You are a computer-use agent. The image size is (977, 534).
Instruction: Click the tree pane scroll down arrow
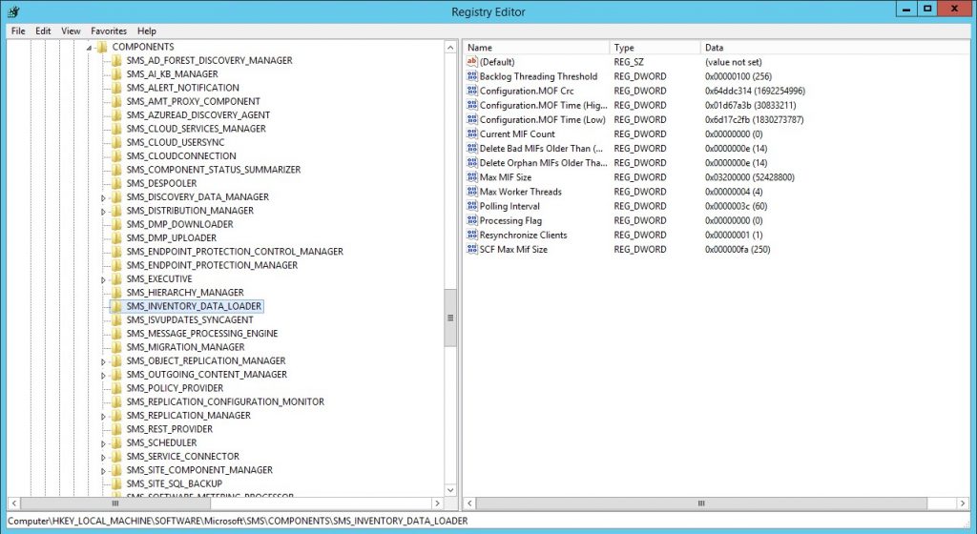click(x=450, y=488)
